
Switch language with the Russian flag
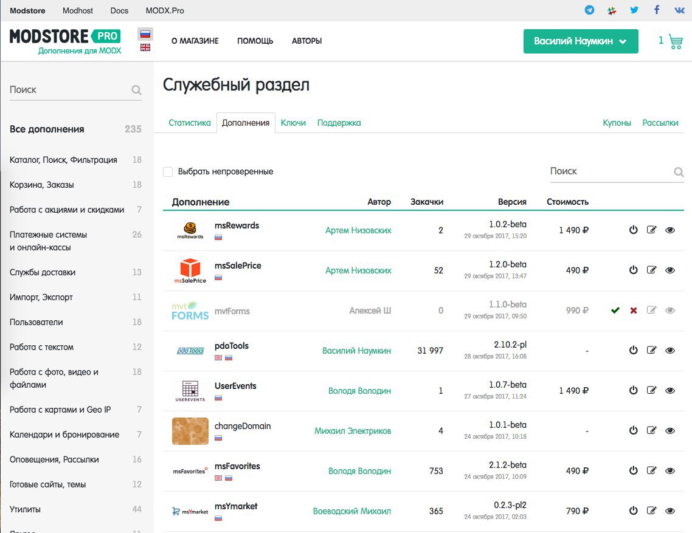click(x=145, y=34)
